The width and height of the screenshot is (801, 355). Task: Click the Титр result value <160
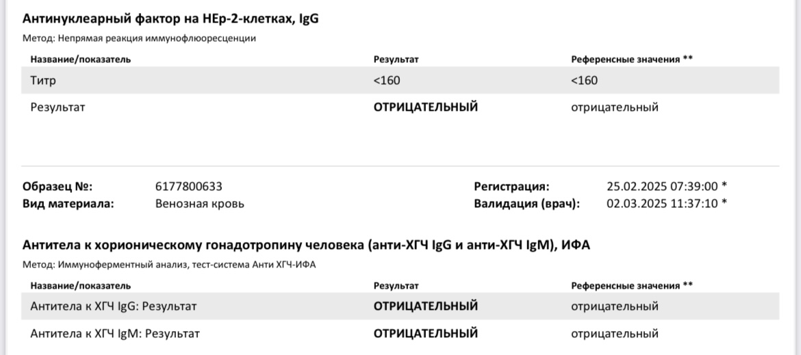(387, 81)
